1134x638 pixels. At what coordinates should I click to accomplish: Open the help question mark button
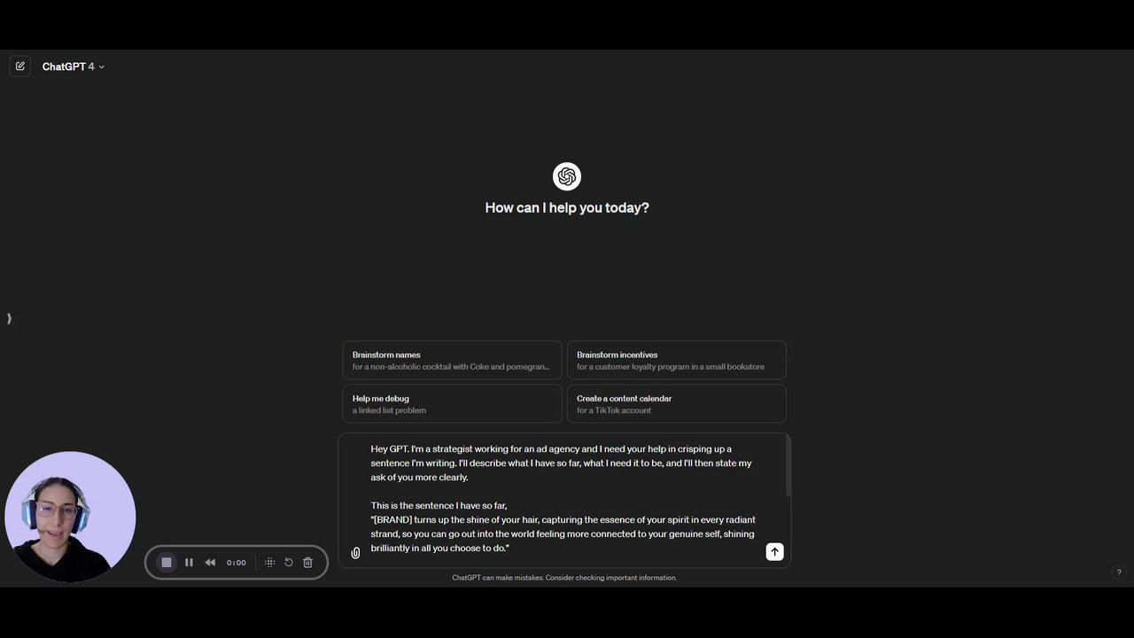point(1119,572)
